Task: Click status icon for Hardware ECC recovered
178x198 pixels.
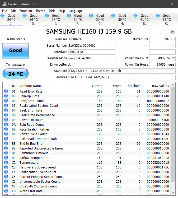Action: coord(6,167)
